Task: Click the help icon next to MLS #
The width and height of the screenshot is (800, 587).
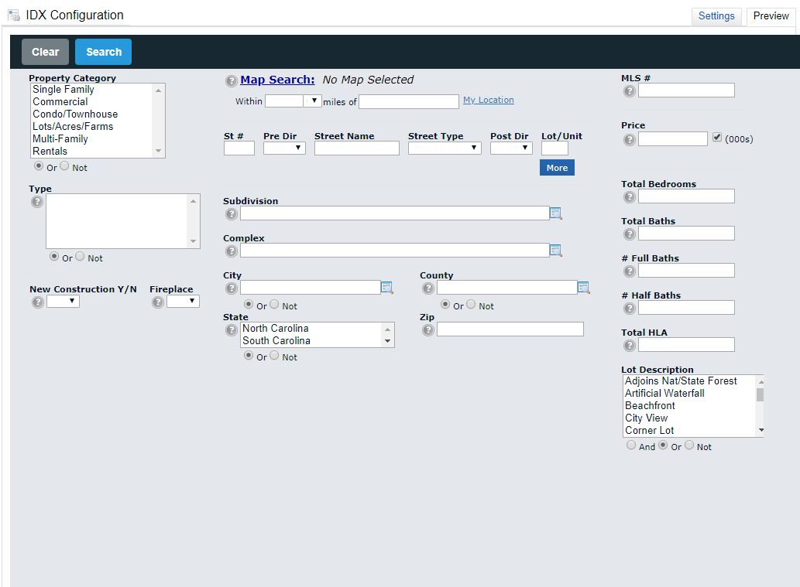Action: pos(630,91)
